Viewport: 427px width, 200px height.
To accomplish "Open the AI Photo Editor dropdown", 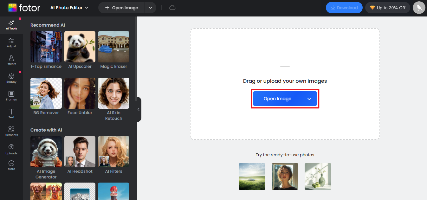I will coord(69,8).
